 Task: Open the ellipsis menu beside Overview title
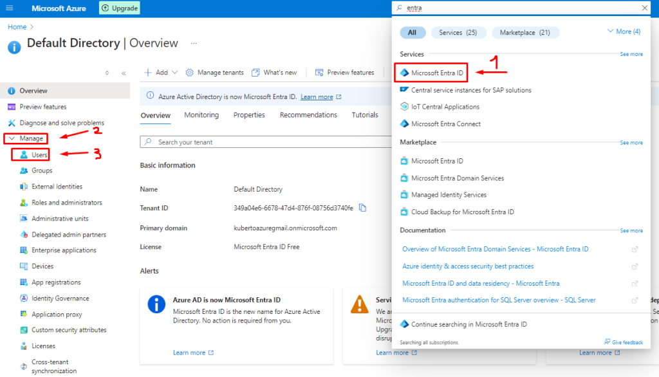coord(194,43)
